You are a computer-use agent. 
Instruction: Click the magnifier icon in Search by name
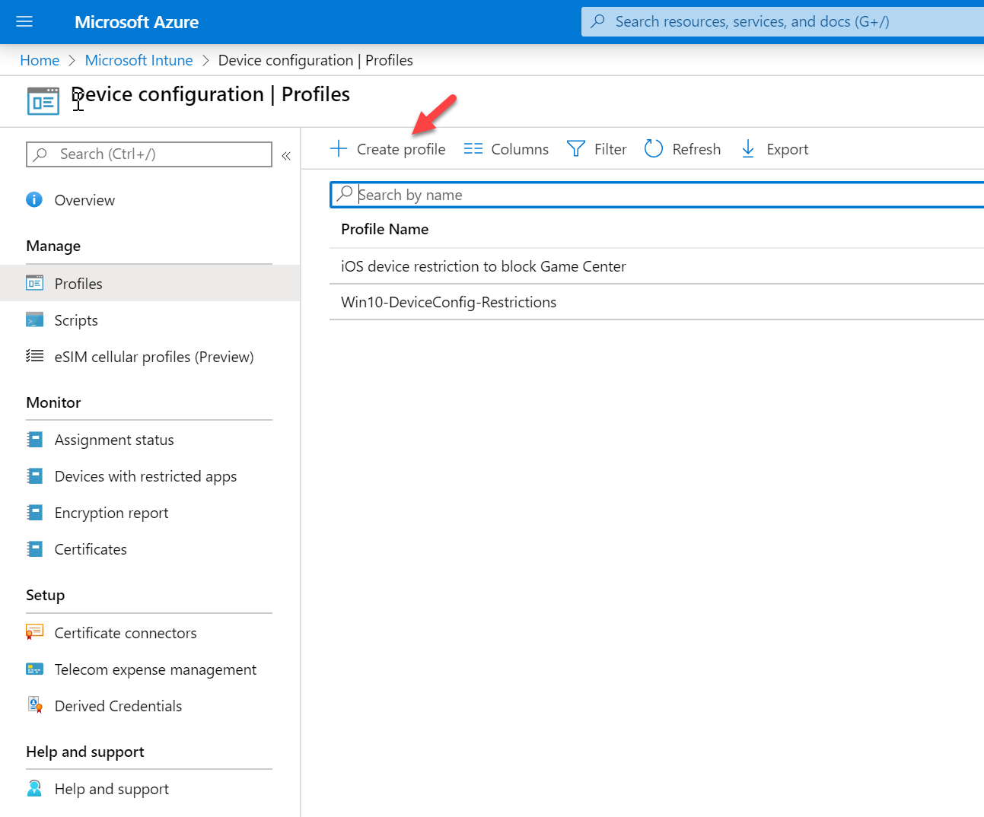[x=345, y=194]
